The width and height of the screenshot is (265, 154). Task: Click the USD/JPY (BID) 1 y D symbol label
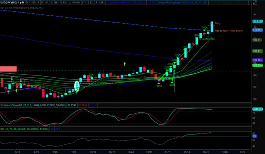pyautogui.click(x=12, y=3)
